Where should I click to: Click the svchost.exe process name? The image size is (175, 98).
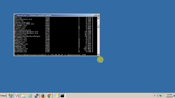pos(20,27)
